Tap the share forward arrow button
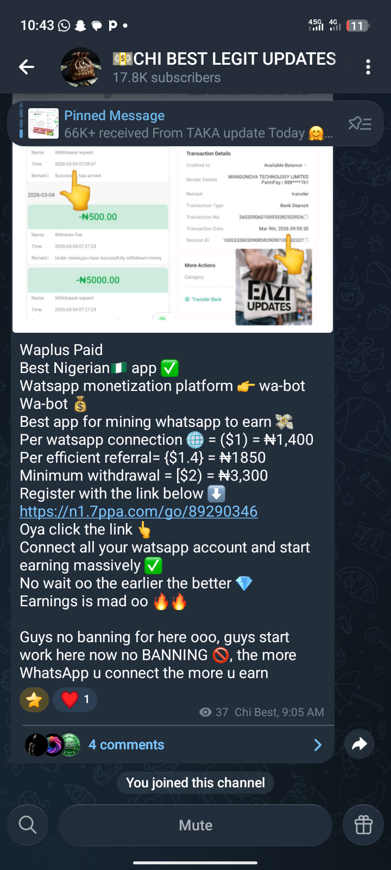 (x=360, y=744)
